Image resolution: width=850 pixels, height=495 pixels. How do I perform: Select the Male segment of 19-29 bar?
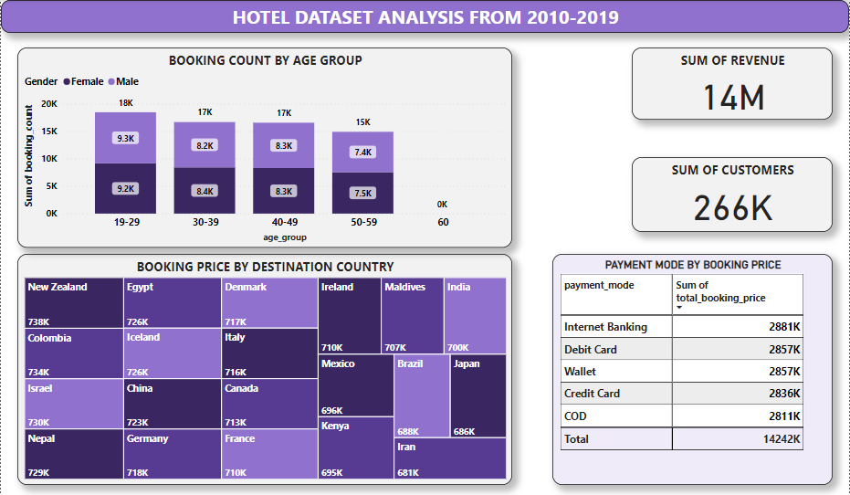click(125, 138)
